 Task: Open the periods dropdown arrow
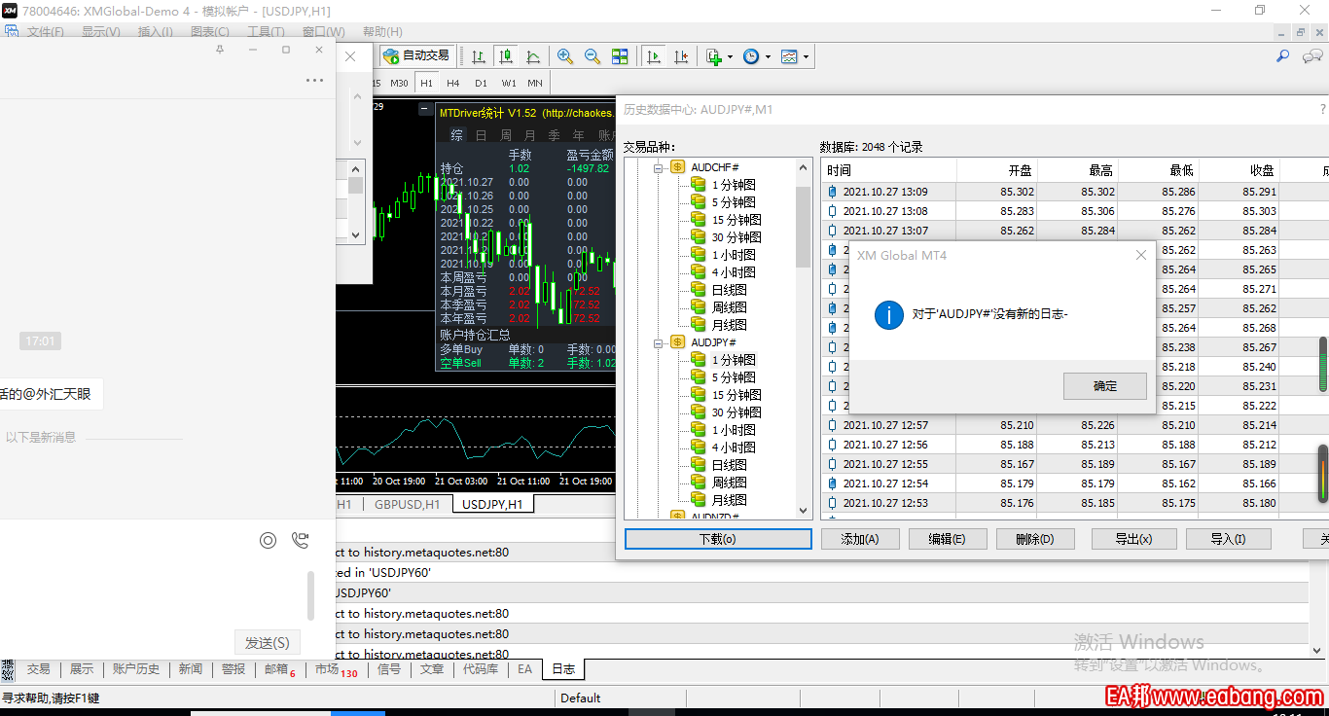(768, 56)
